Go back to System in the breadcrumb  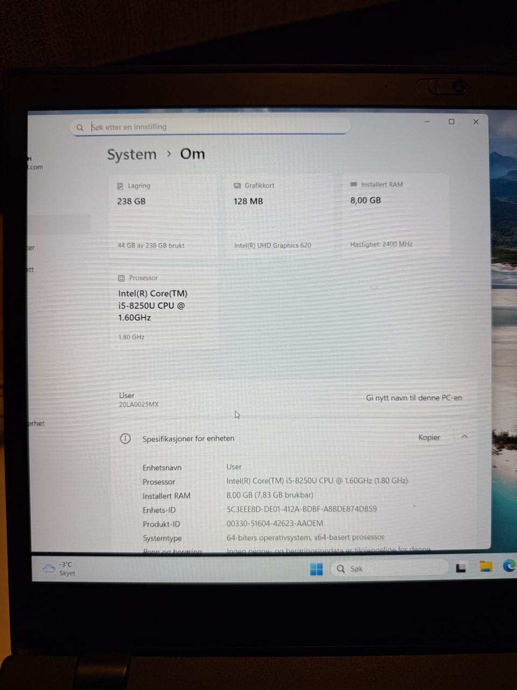tap(131, 155)
